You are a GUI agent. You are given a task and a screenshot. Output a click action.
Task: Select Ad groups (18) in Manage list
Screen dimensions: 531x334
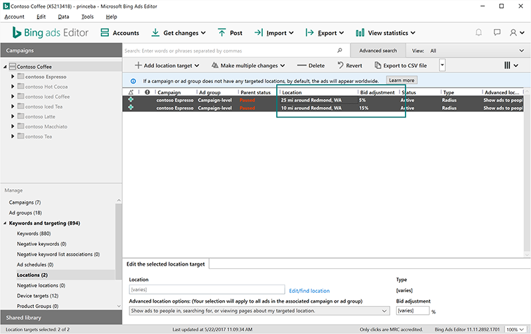click(25, 212)
